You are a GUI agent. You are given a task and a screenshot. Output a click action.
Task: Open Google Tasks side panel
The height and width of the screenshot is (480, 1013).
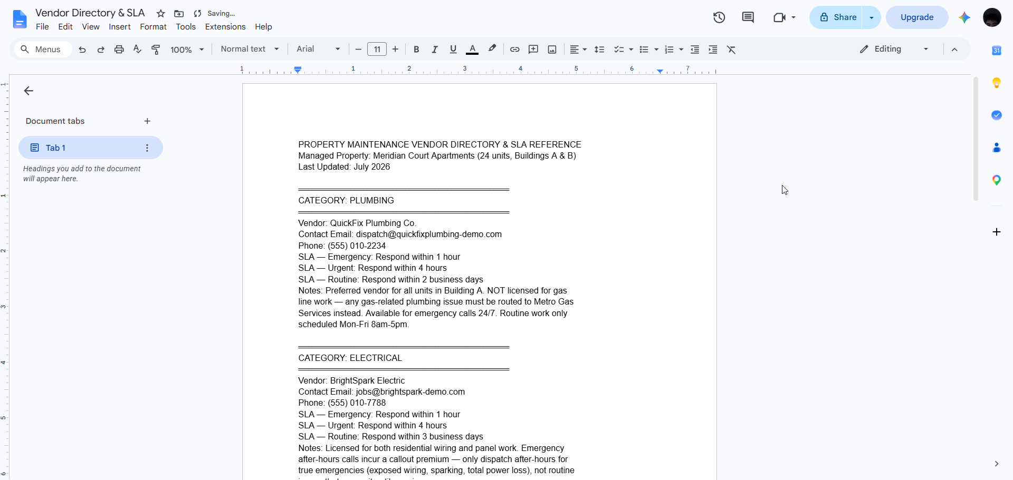tap(996, 115)
